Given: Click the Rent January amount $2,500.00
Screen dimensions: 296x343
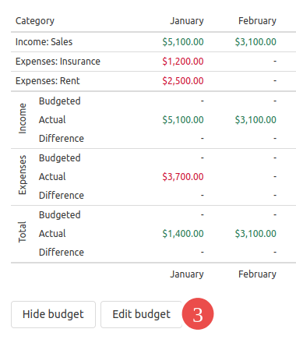Looking at the screenshot, I should 183,81.
